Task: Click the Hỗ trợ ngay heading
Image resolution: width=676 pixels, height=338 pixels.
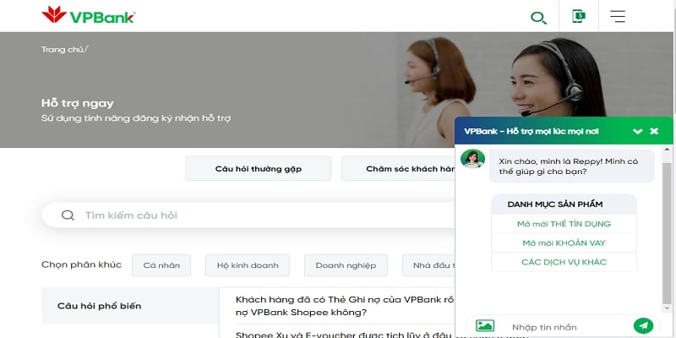Action: click(x=78, y=103)
